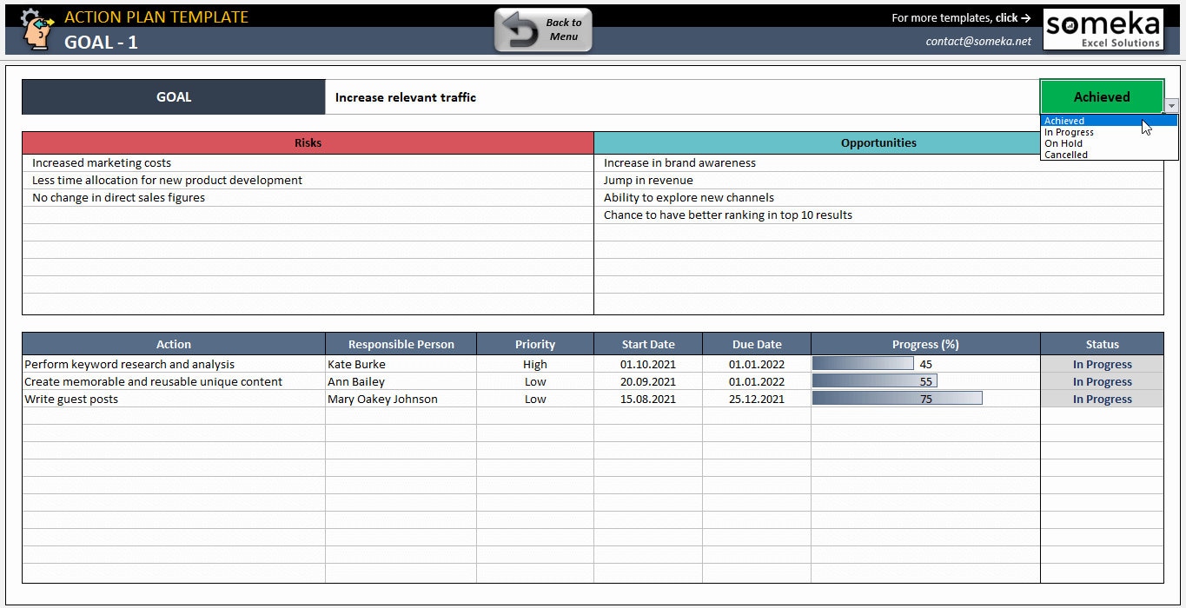
Task: Select the Risks column header
Action: [x=308, y=142]
